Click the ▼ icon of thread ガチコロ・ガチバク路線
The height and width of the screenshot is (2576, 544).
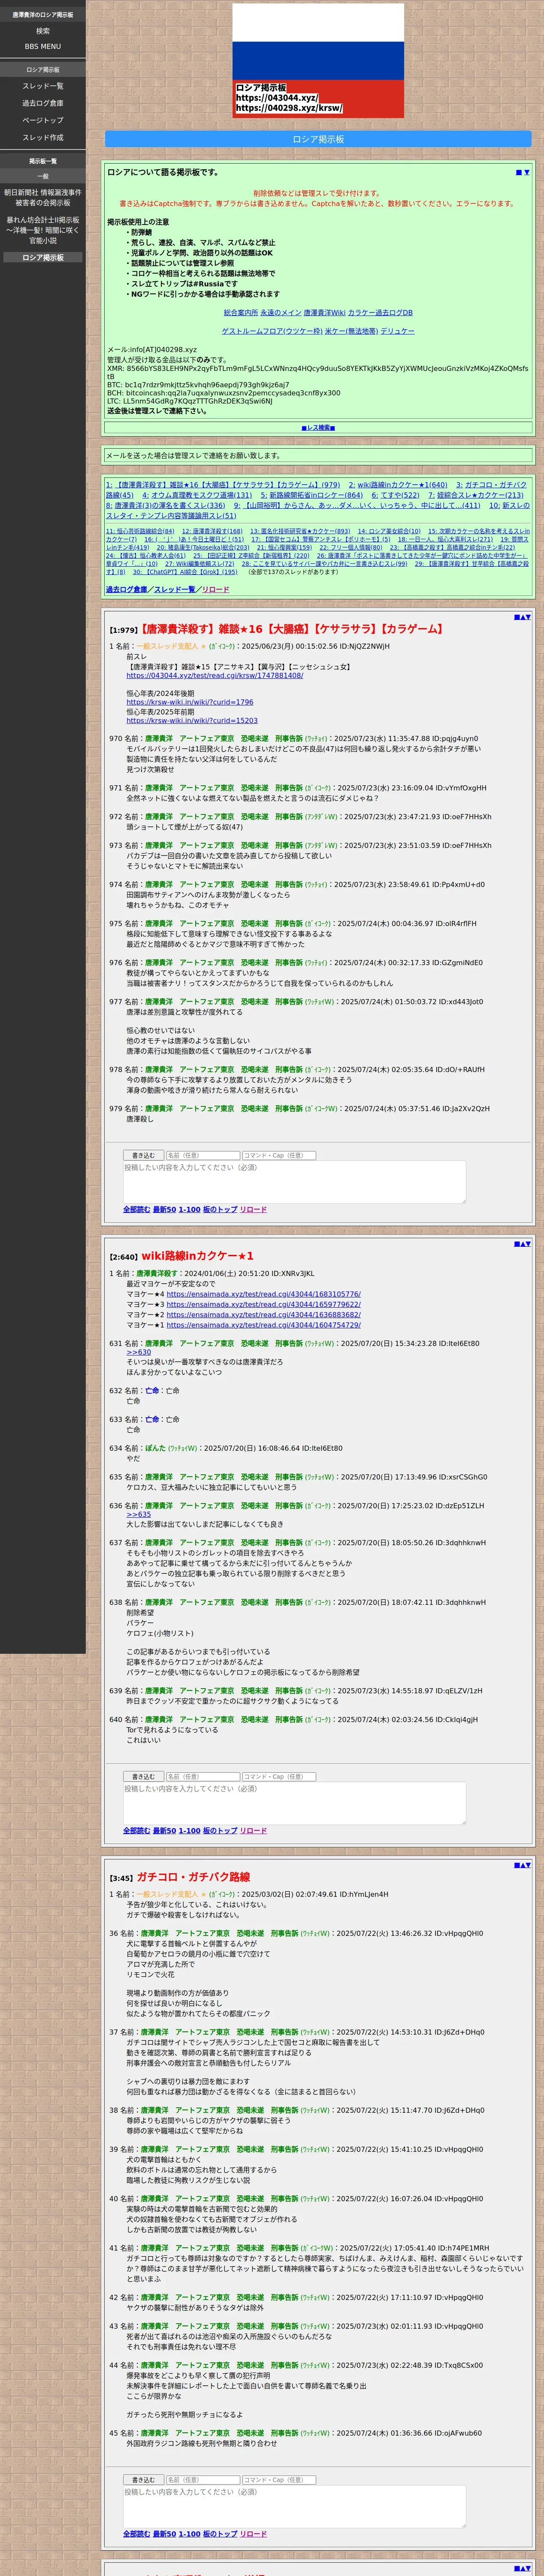tap(528, 1865)
